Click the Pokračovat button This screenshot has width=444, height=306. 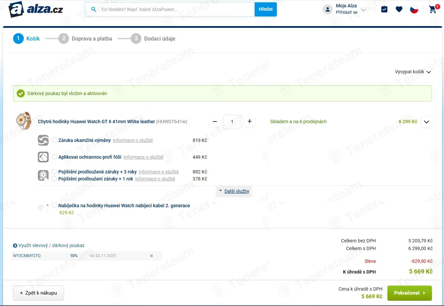pos(409,293)
